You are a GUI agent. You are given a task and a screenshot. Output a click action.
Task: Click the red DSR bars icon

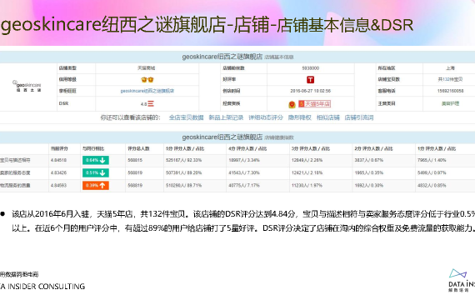[151, 103]
